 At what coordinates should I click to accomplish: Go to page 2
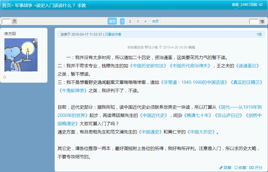tap(130, 21)
